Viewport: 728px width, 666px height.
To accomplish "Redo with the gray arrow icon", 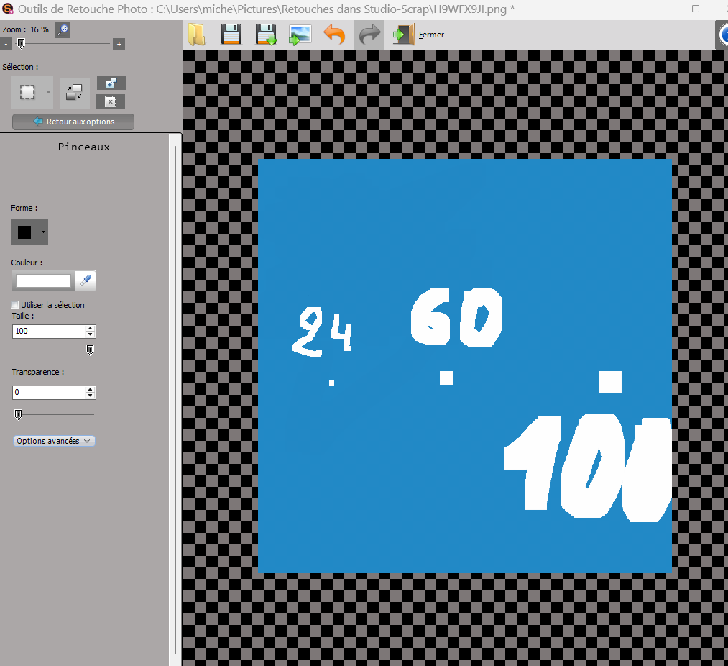I will tap(369, 35).
